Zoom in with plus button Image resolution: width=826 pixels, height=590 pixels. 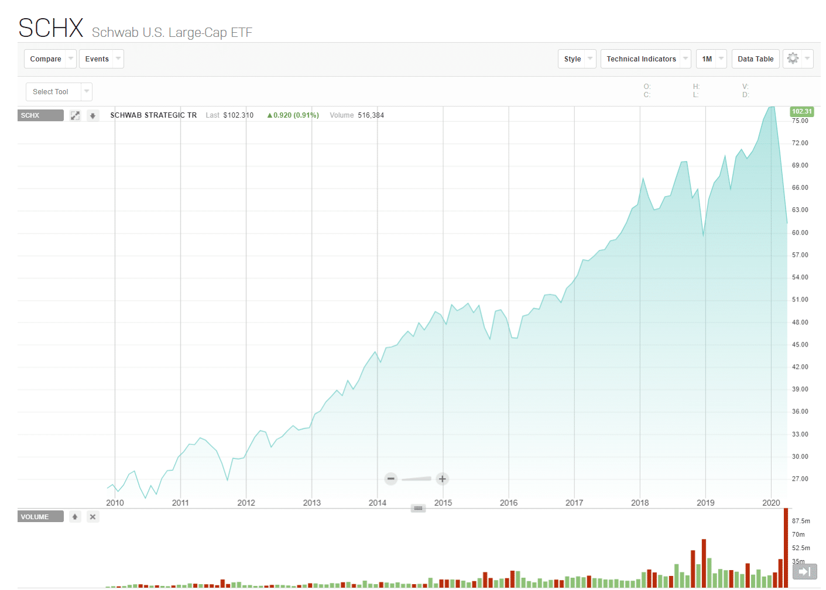tap(443, 479)
